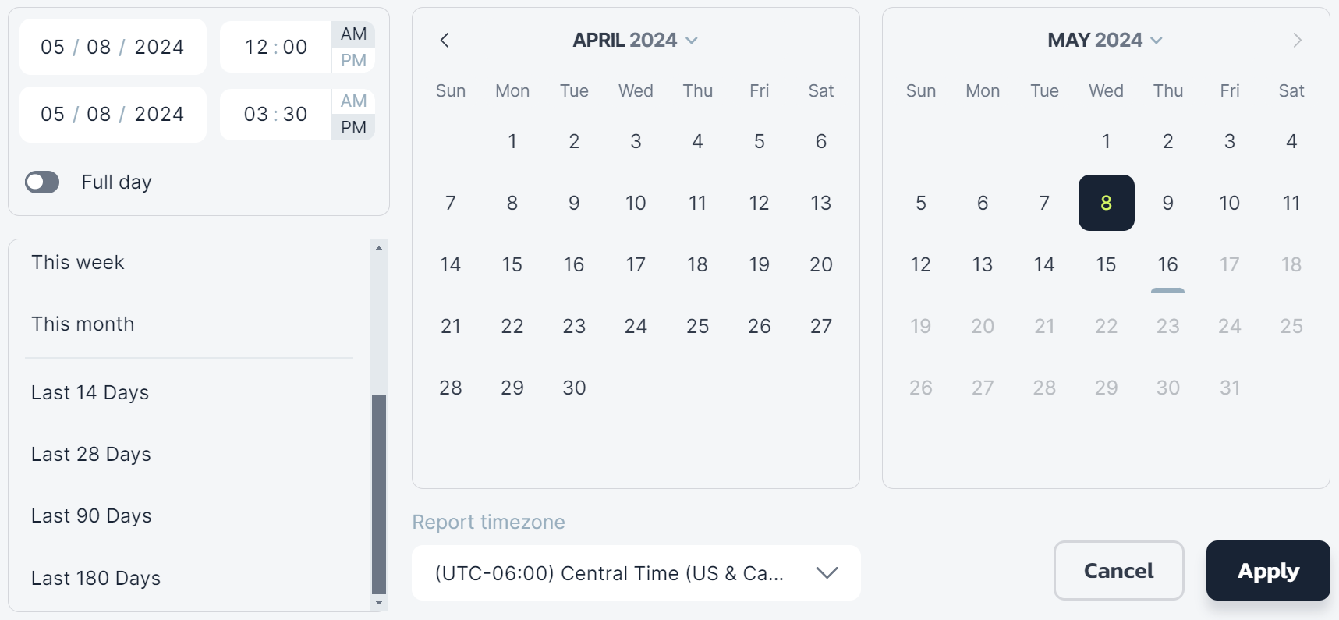
Task: Open the APRIL 2024 month dropdown
Action: pos(635,40)
